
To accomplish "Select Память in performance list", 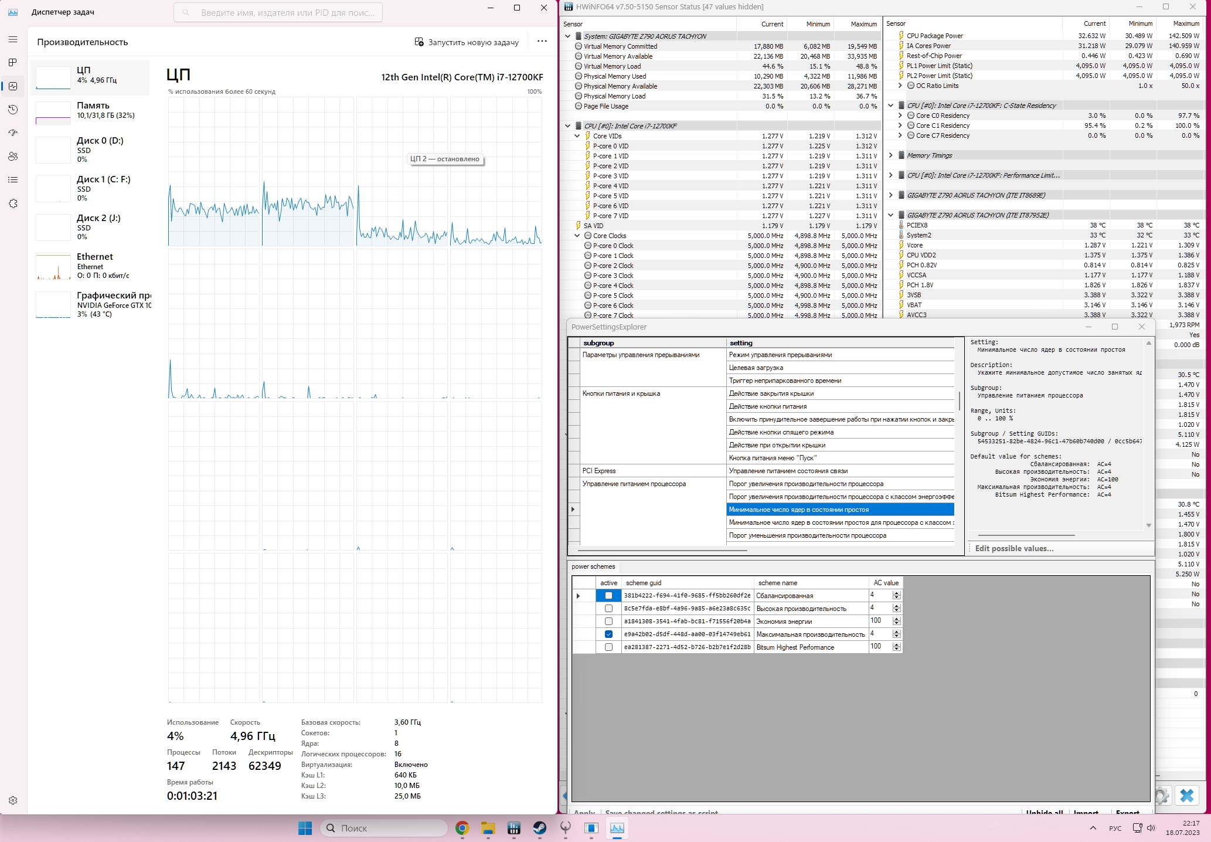I will pyautogui.click(x=91, y=110).
